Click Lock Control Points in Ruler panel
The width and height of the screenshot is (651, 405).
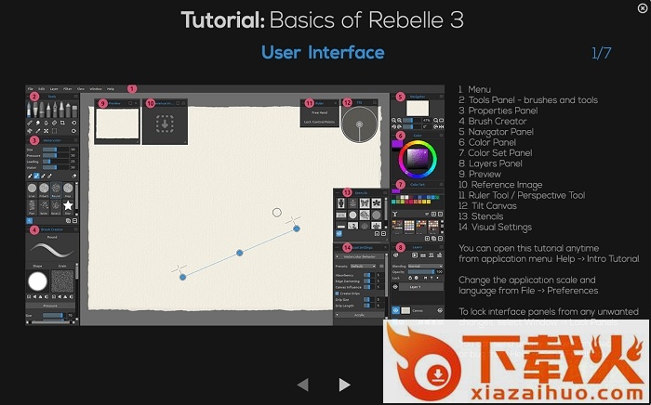pos(319,122)
